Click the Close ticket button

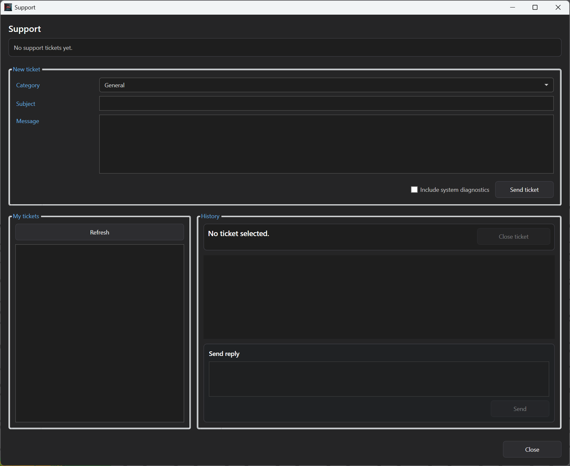[513, 236]
